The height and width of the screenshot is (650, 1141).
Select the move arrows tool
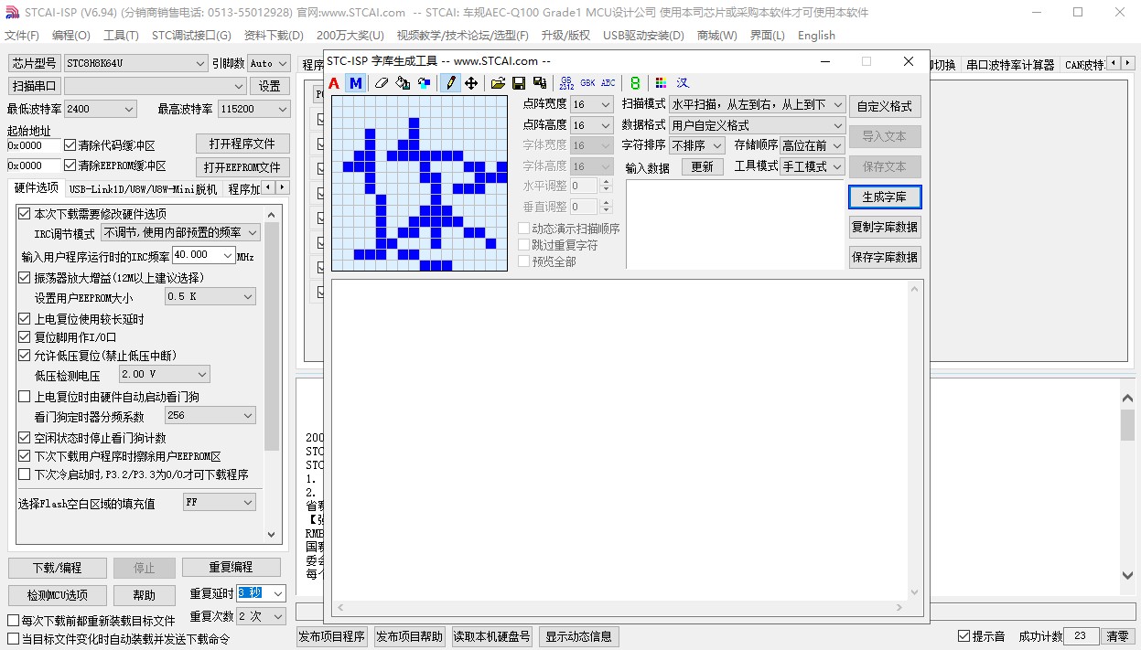click(471, 83)
